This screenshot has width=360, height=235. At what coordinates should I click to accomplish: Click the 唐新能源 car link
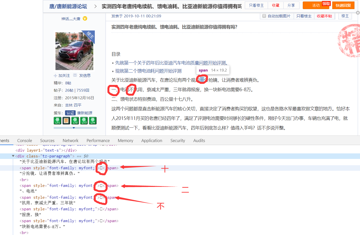(85, 113)
